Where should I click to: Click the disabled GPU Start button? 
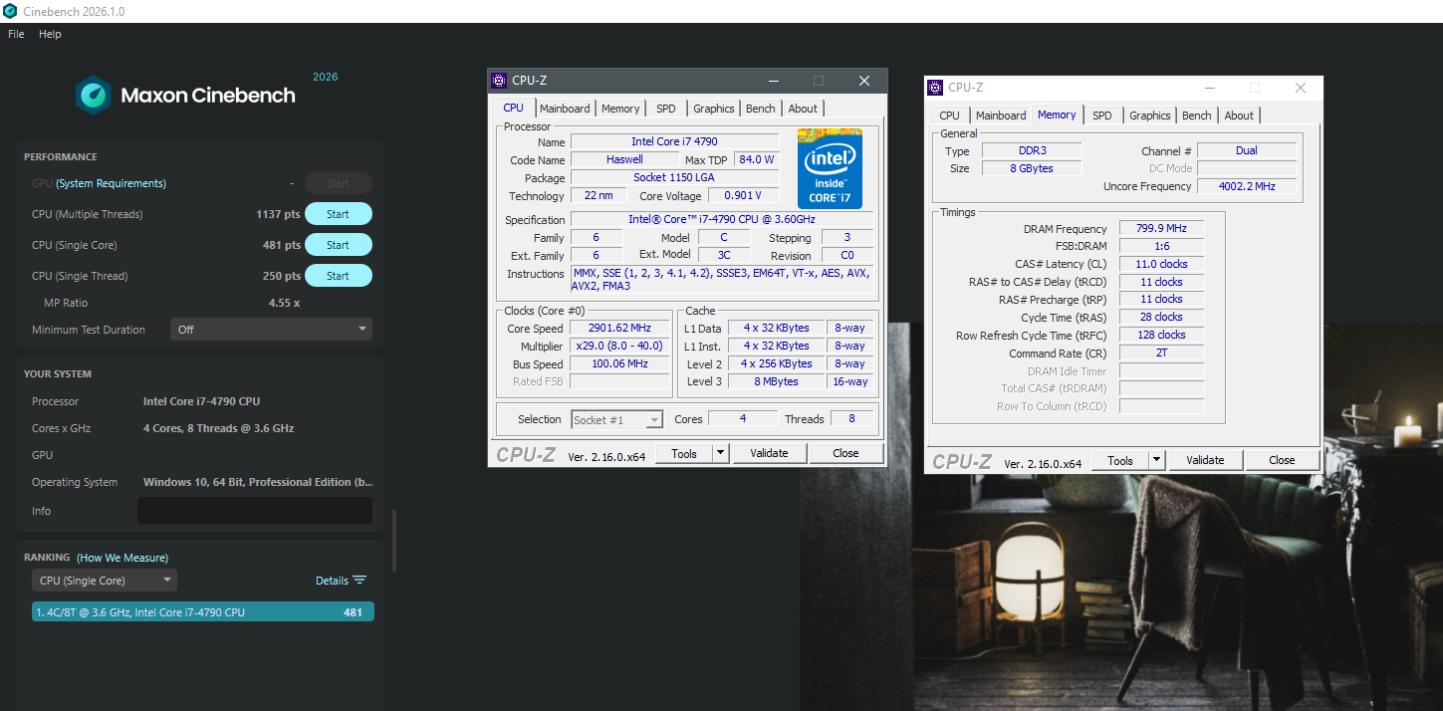tap(339, 183)
